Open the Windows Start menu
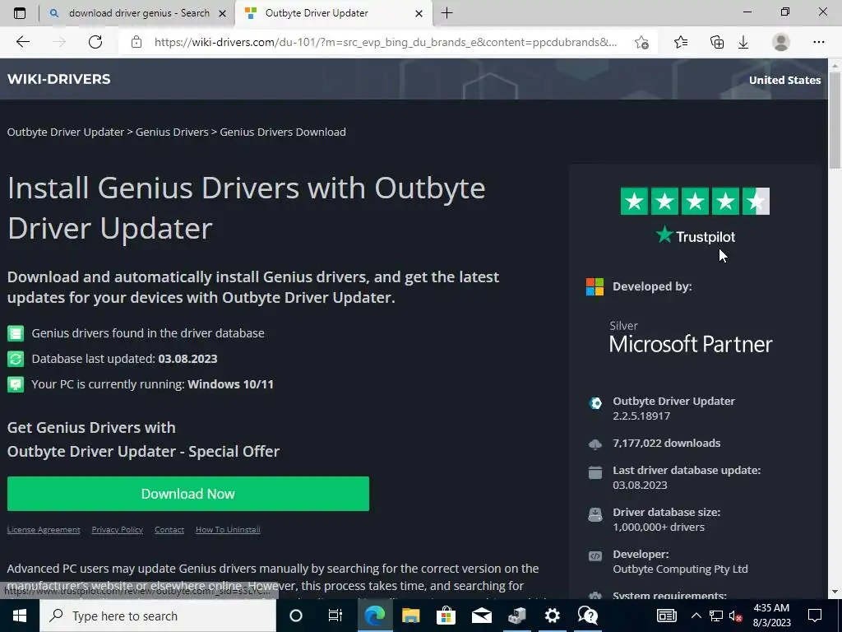The width and height of the screenshot is (842, 632). pos(20,616)
